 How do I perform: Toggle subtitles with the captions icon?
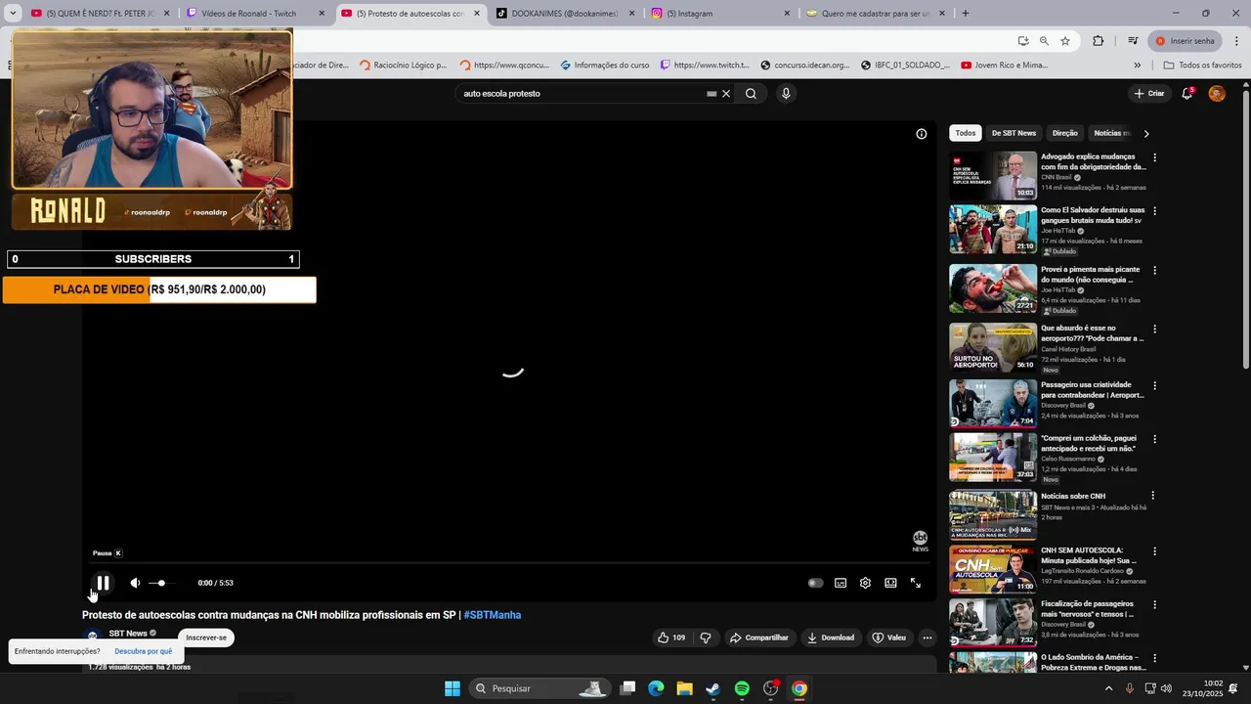coord(841,583)
